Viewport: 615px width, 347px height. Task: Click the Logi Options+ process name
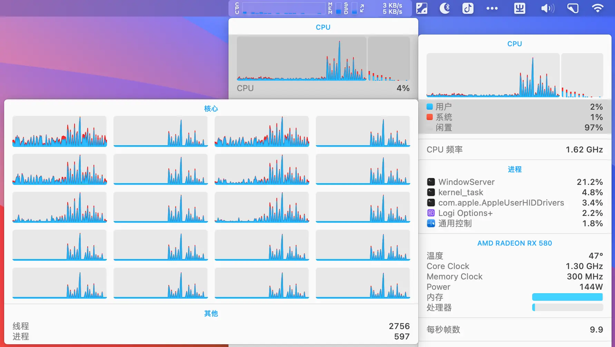[x=465, y=213]
